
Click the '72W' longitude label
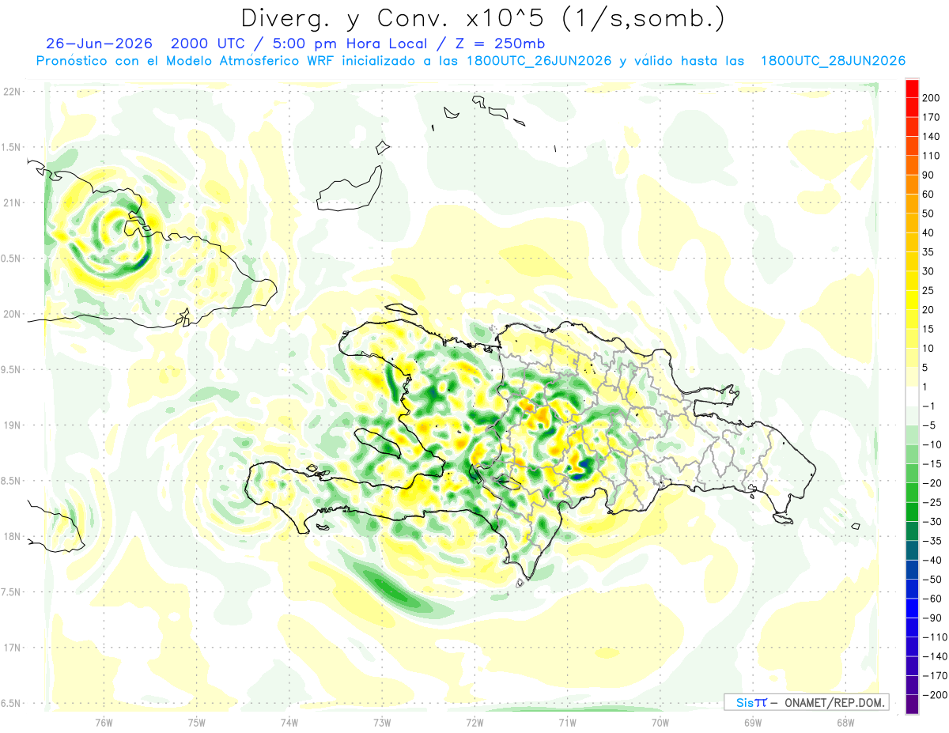tap(475, 723)
